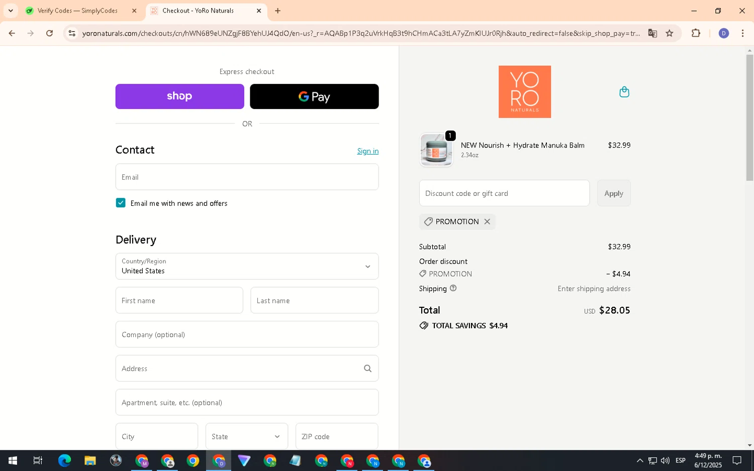Close the Checkout YoRo Naturals tab
The width and height of the screenshot is (754, 471).
click(x=259, y=11)
